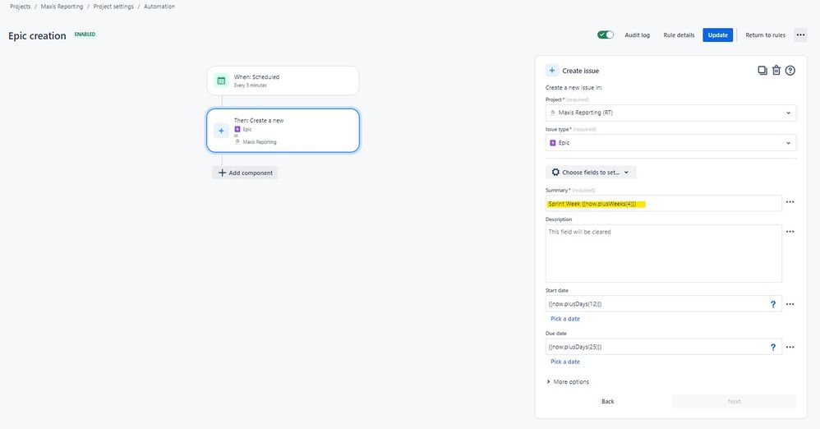Delete the Create issue component
Image resolution: width=820 pixels, height=429 pixels.
[x=776, y=70]
